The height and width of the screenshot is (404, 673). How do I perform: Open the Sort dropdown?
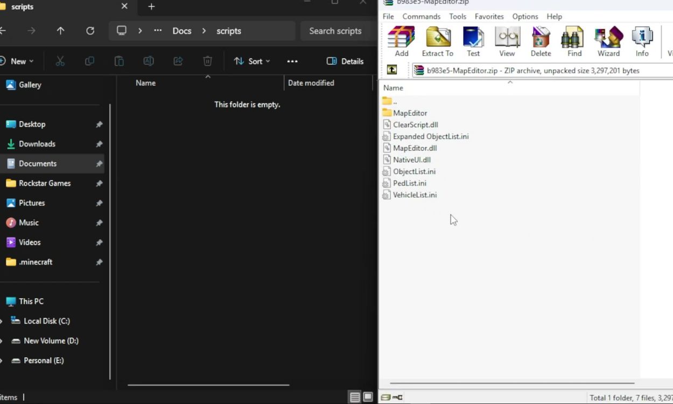[x=252, y=61]
